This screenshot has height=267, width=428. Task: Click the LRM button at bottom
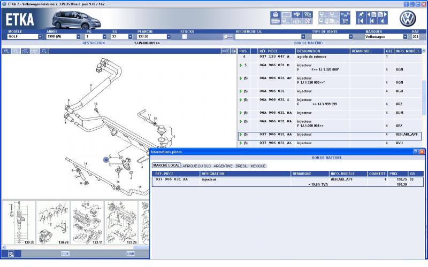(131, 254)
